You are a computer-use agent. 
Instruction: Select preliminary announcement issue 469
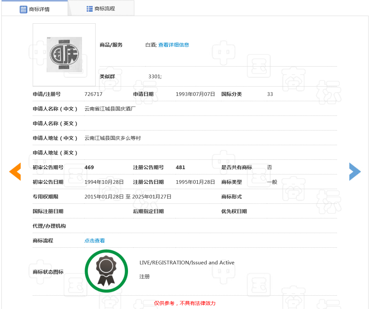point(89,167)
